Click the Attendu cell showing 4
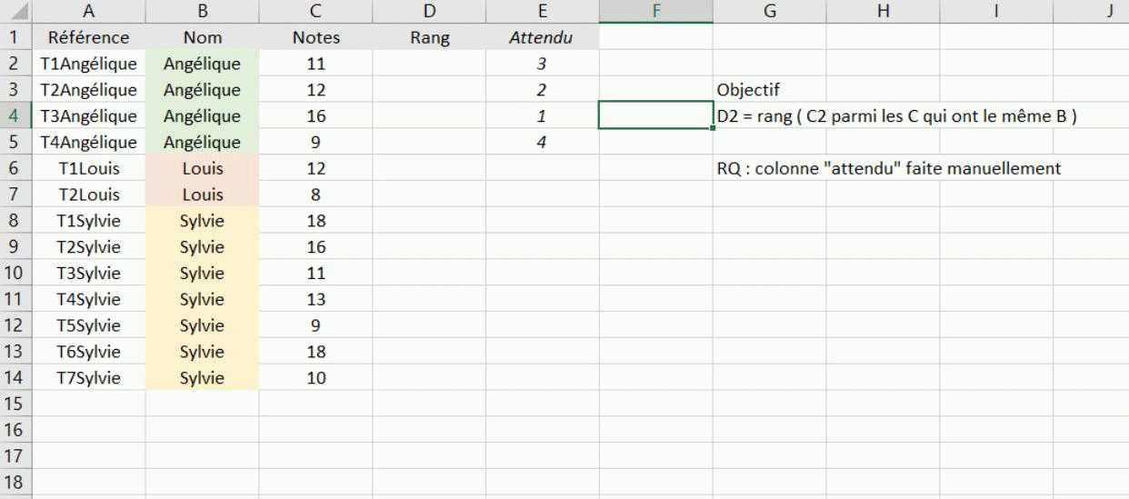 click(x=542, y=143)
